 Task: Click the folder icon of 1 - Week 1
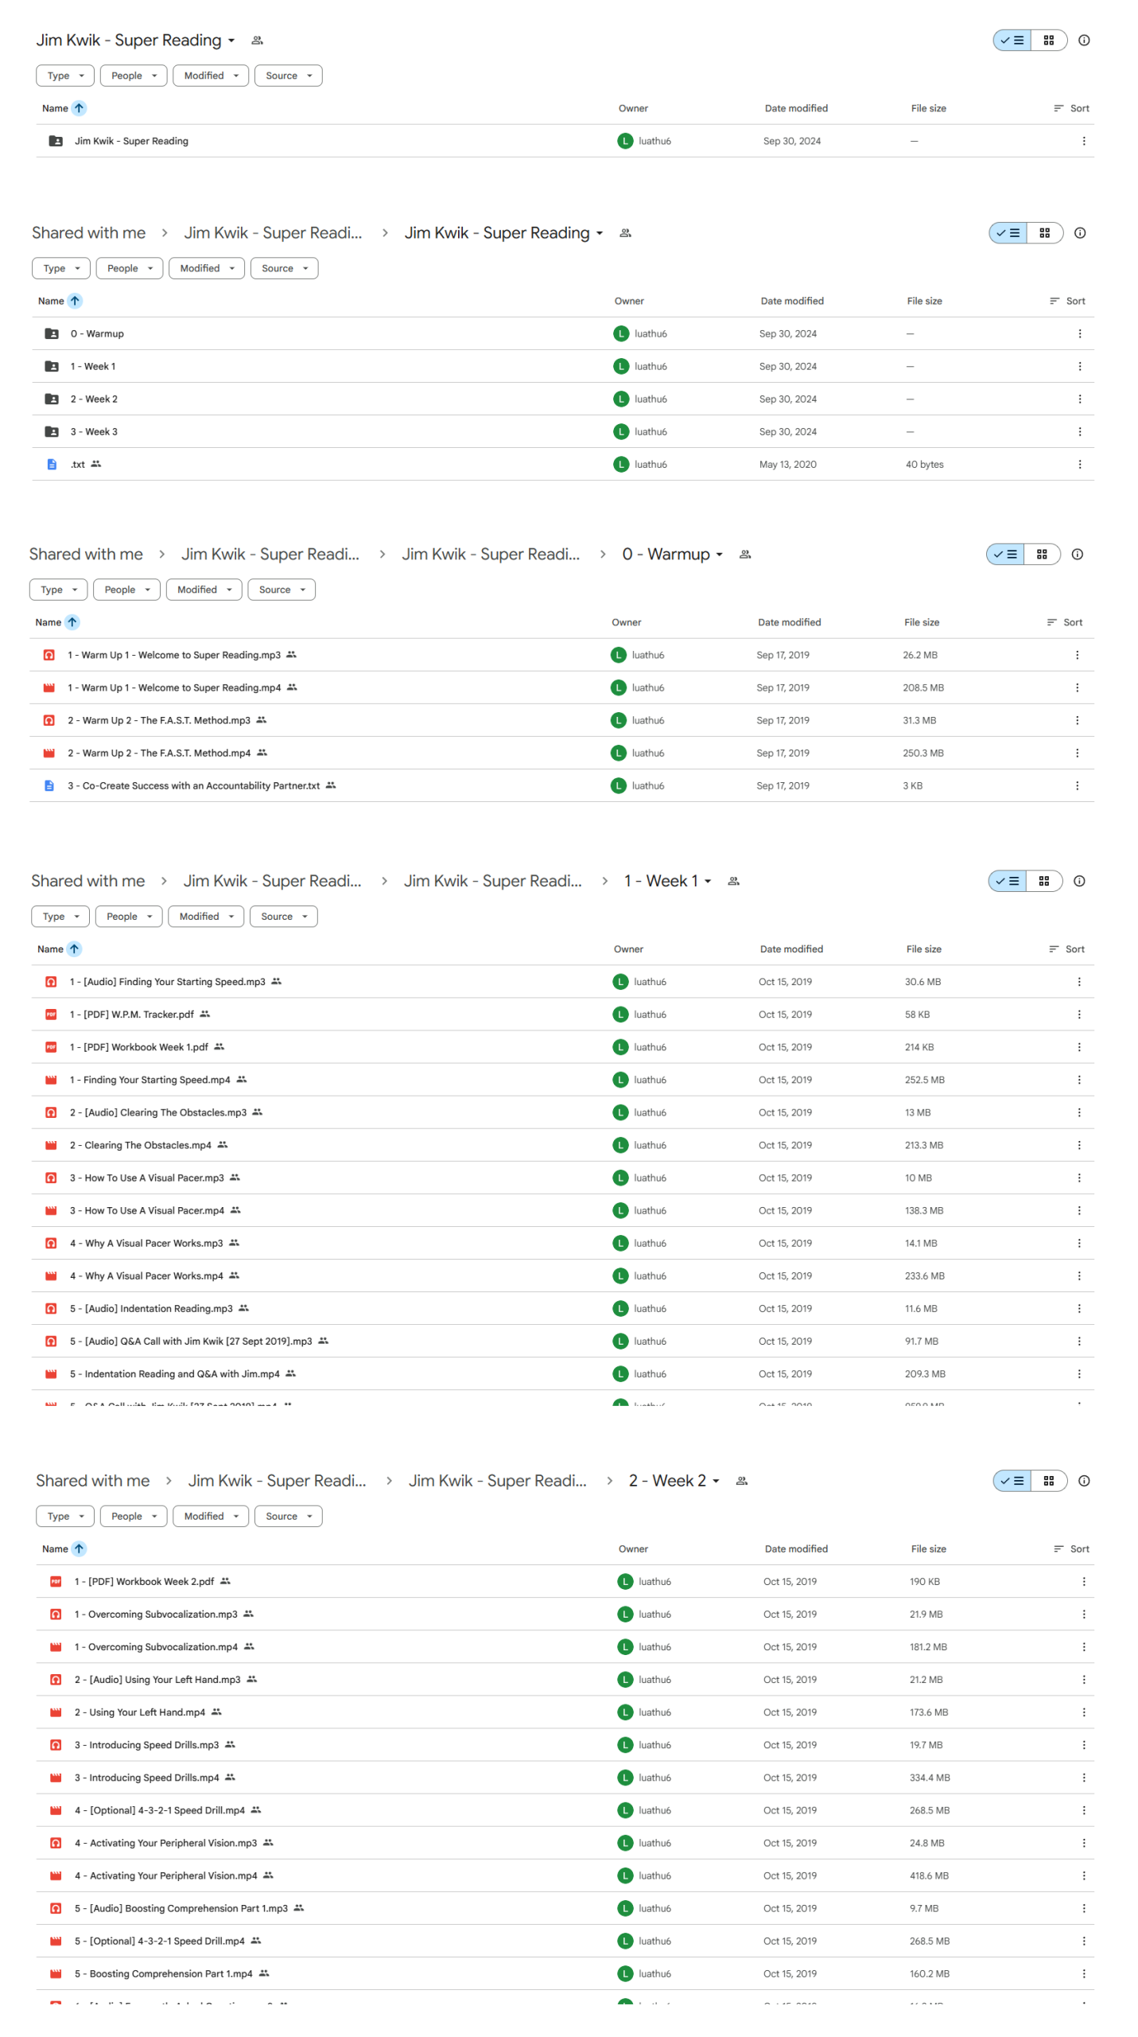52,366
